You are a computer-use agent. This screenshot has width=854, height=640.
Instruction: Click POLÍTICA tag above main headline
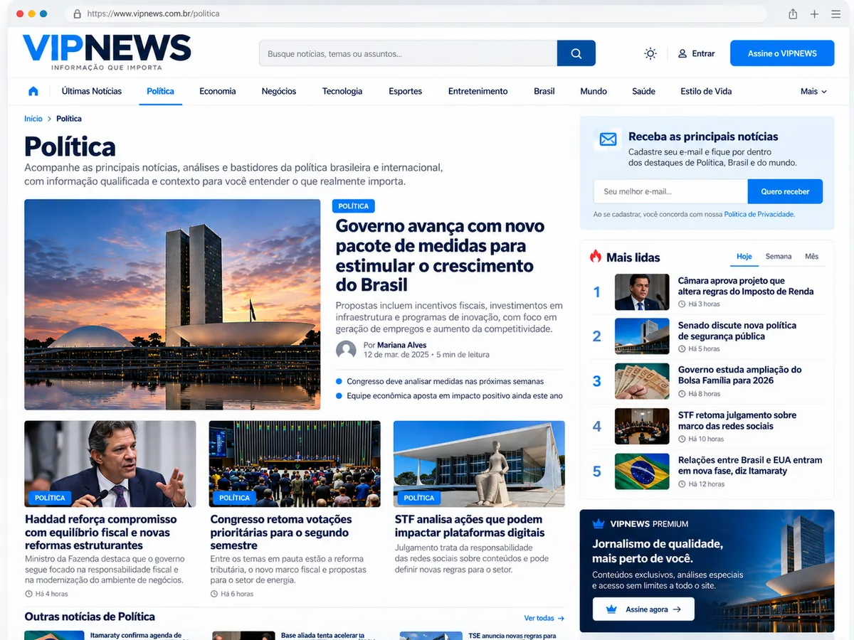pos(353,206)
